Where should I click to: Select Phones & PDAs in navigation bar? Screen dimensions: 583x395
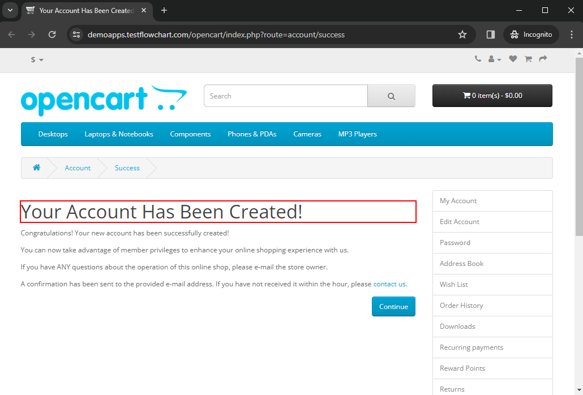pyautogui.click(x=252, y=134)
